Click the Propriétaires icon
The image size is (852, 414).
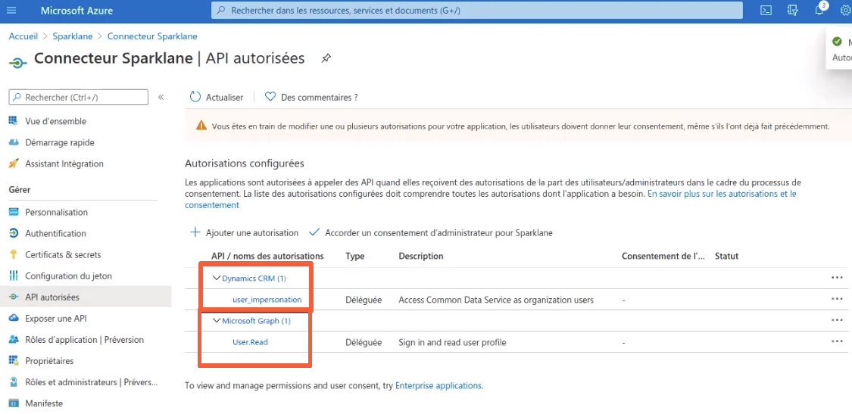(14, 361)
